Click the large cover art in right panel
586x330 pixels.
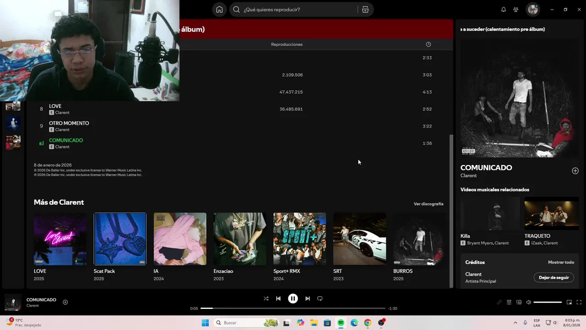[520, 98]
